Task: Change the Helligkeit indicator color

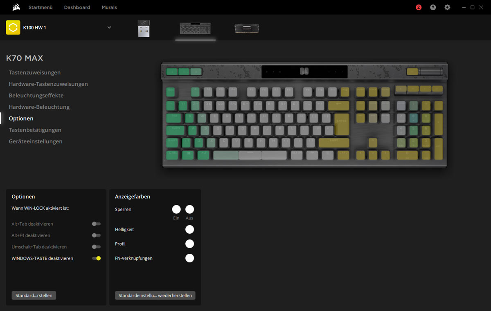Action: (189, 229)
